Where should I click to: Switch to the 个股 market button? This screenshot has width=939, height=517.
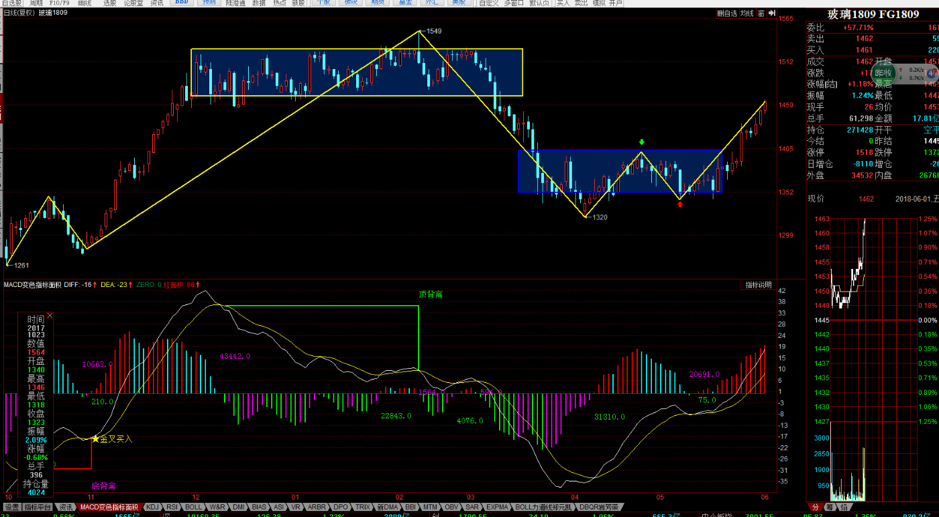click(323, 3)
